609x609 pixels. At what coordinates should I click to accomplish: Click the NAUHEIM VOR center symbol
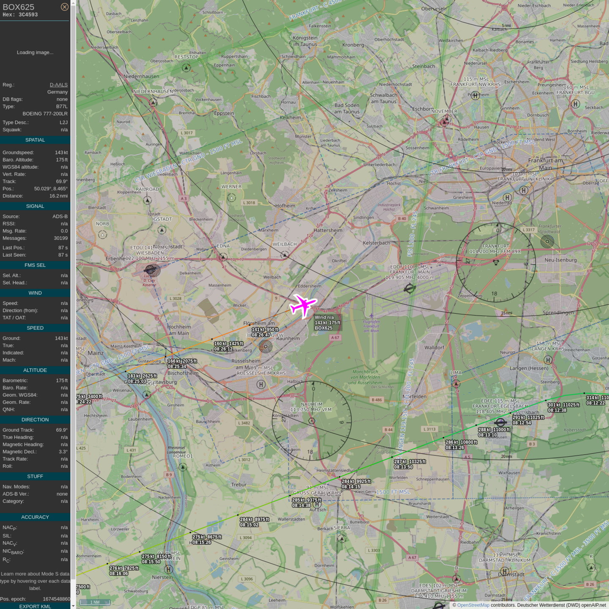[312, 421]
